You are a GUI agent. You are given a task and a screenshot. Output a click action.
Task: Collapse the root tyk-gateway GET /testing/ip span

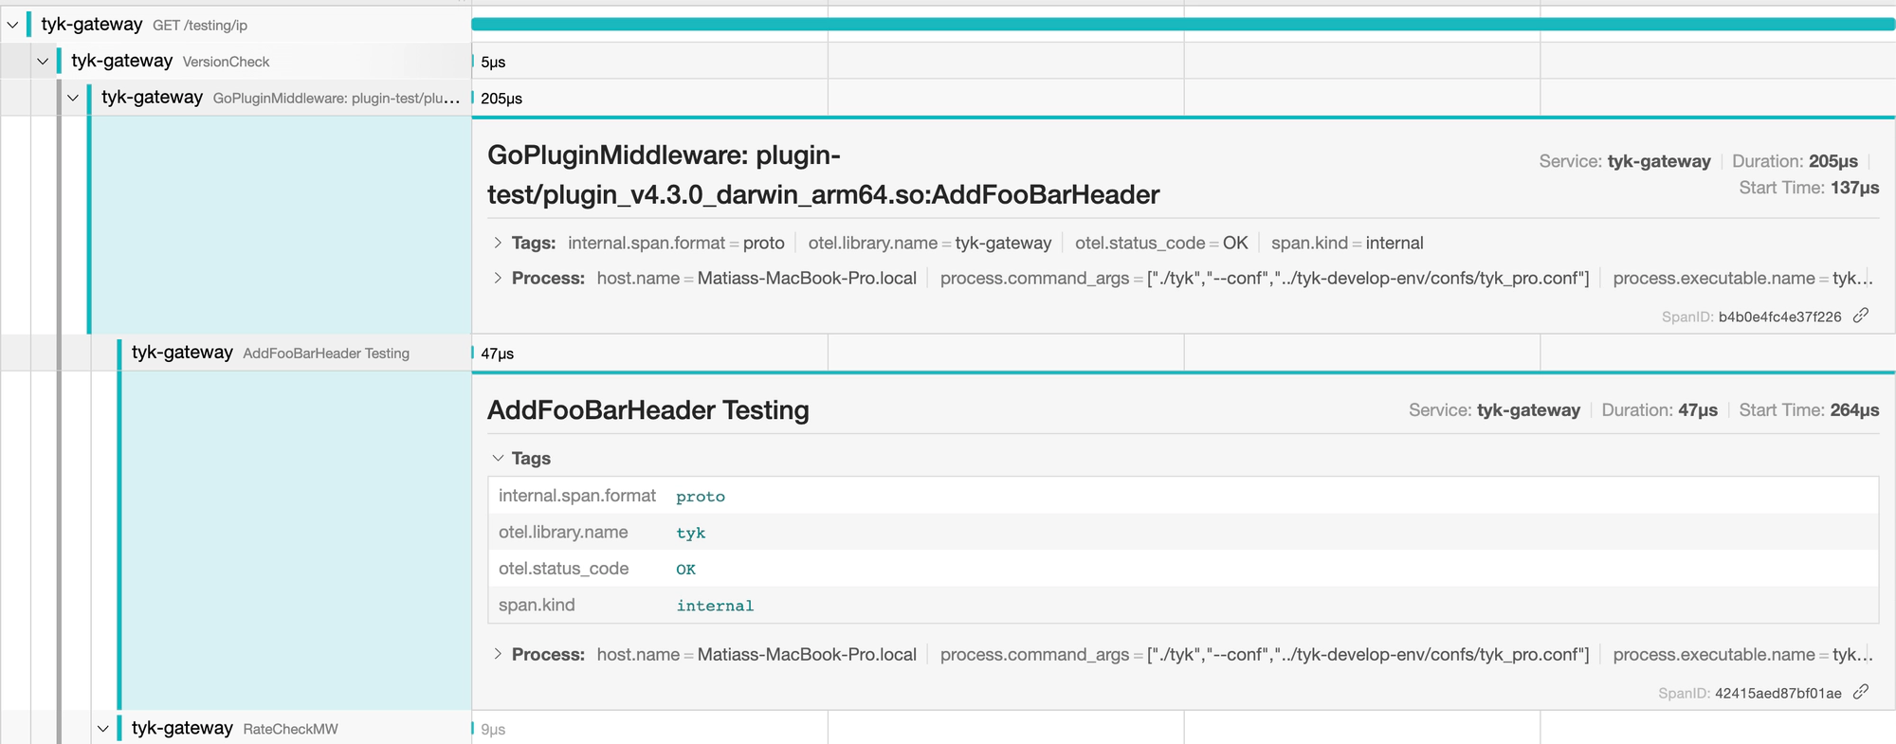(x=13, y=25)
